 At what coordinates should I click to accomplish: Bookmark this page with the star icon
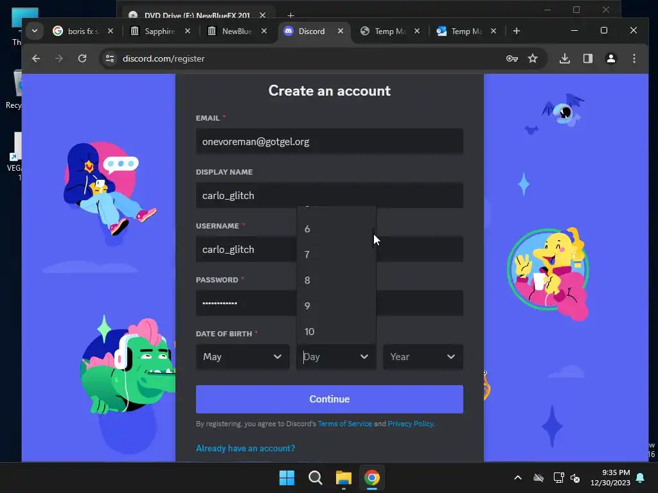click(533, 58)
